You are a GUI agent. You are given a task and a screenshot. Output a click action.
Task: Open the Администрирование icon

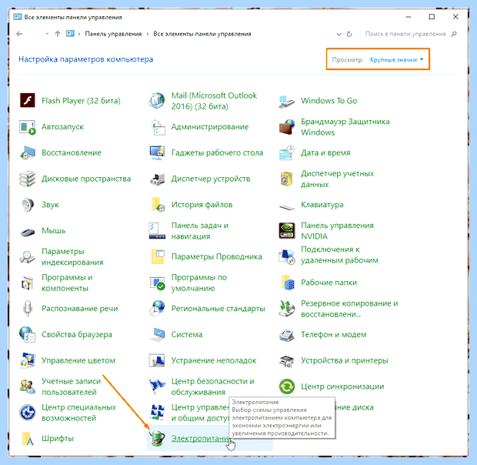[x=158, y=127]
